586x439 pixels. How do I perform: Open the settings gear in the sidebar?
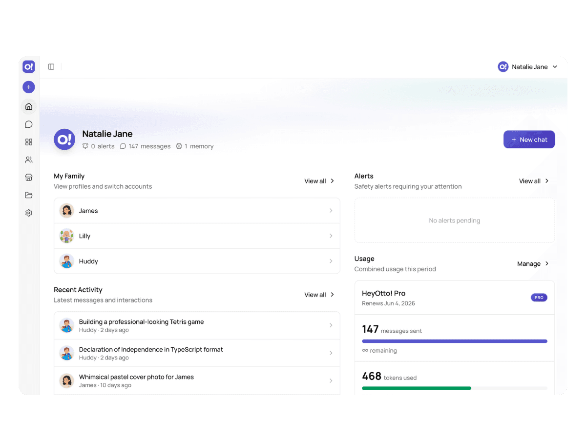coord(29,213)
